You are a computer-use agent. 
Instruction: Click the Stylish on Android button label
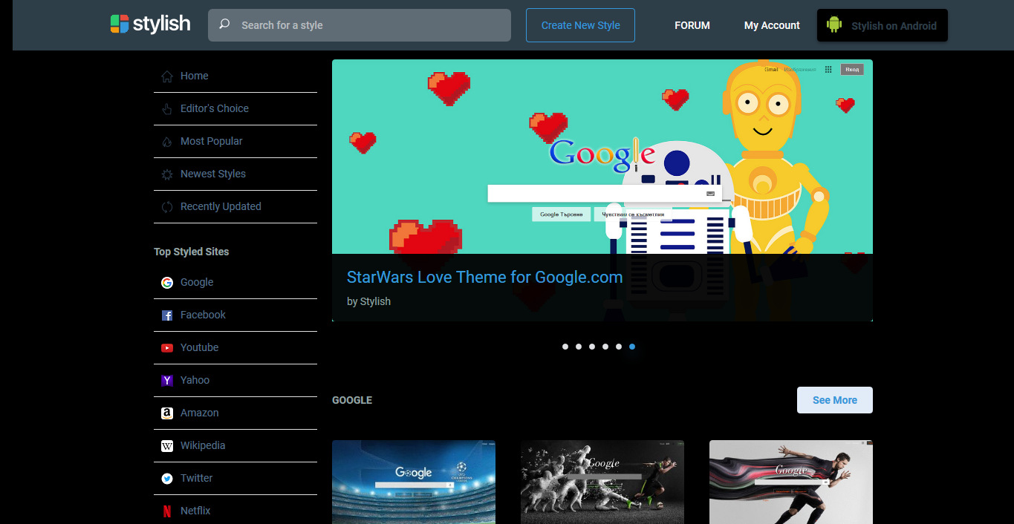894,25
